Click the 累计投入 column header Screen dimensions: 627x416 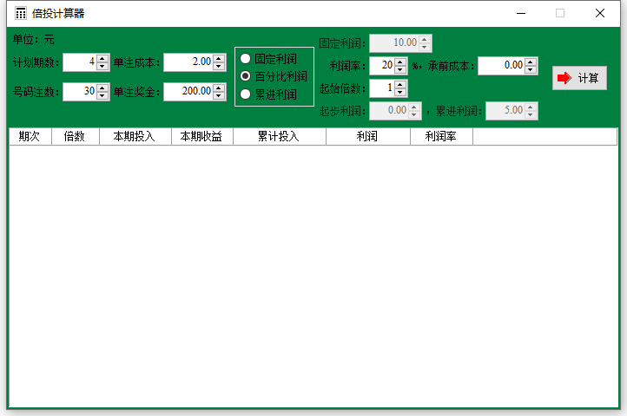[280, 137]
